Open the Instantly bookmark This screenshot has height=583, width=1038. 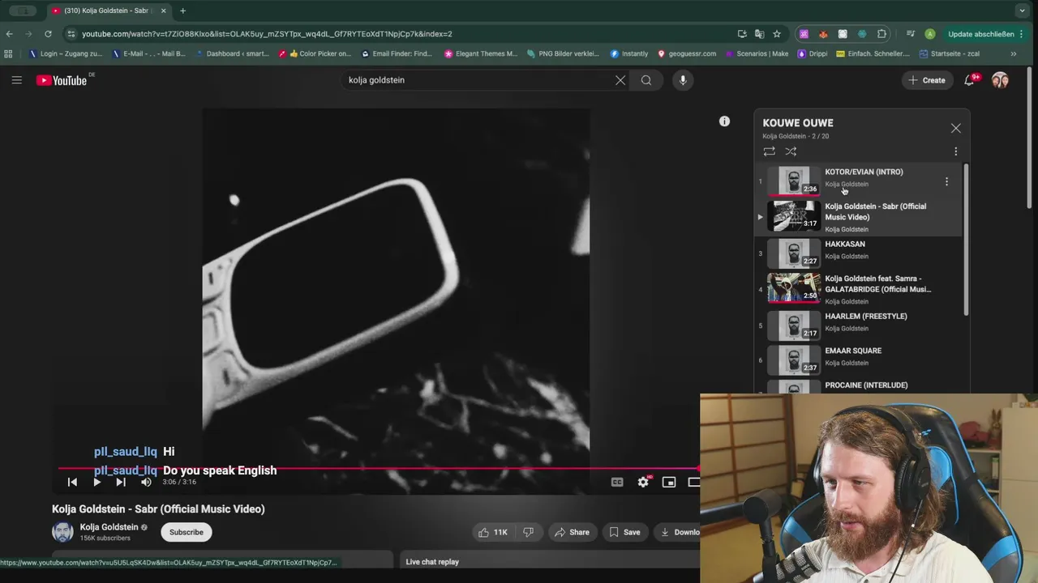(629, 54)
